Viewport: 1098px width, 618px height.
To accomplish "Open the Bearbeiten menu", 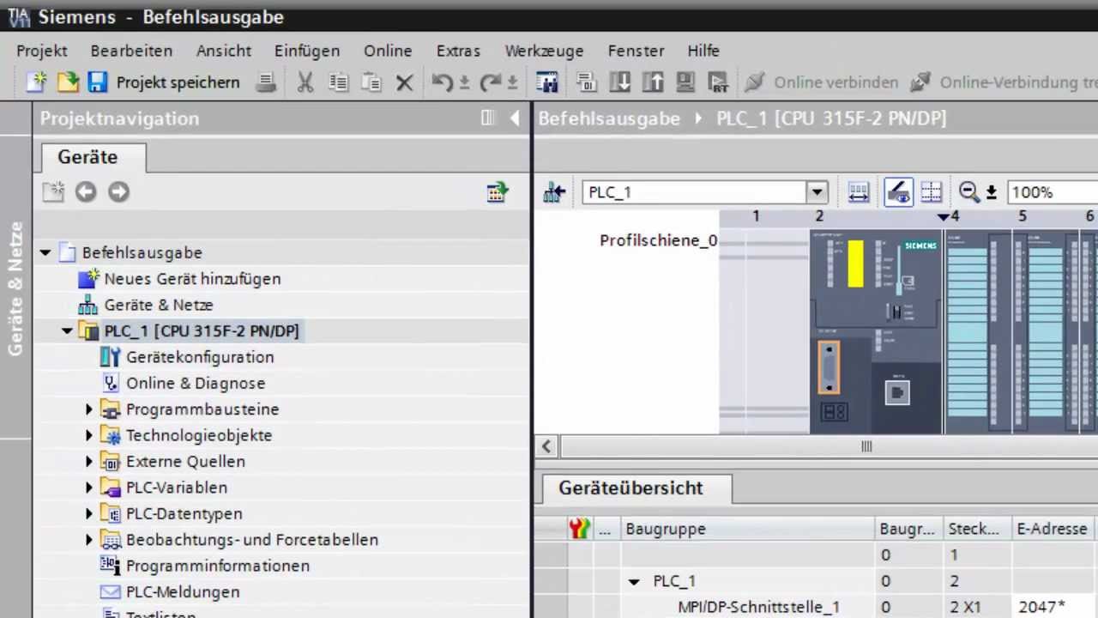I will click(x=132, y=51).
